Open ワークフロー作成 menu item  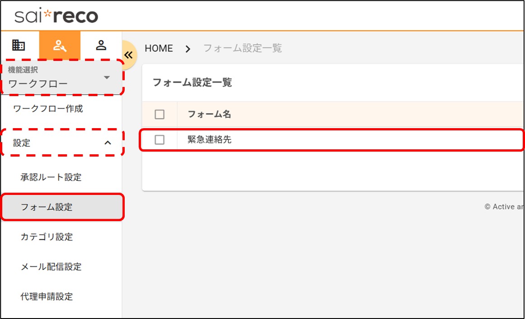pos(48,109)
